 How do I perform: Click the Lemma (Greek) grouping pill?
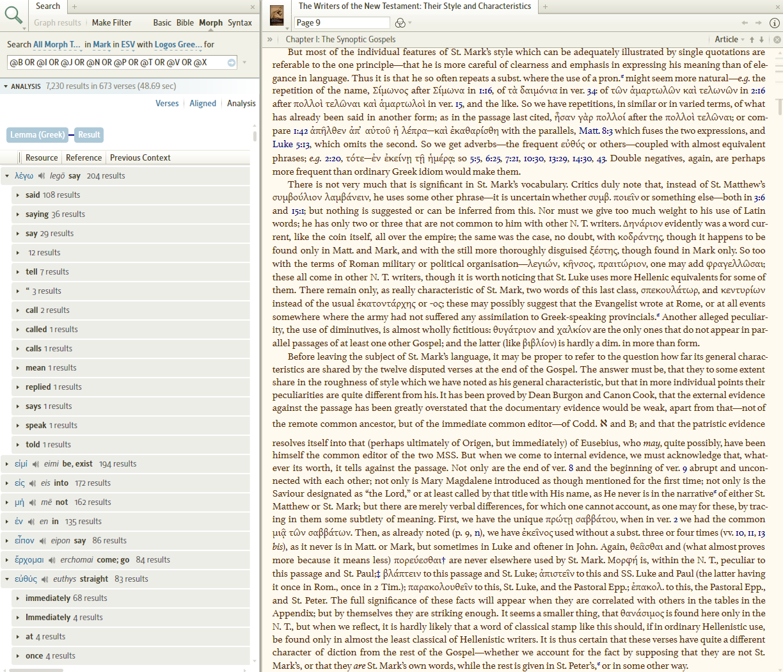pyautogui.click(x=38, y=135)
